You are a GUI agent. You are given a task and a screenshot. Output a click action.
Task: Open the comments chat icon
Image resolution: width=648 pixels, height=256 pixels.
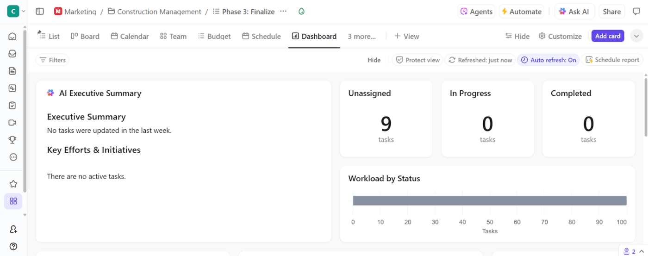tap(636, 12)
